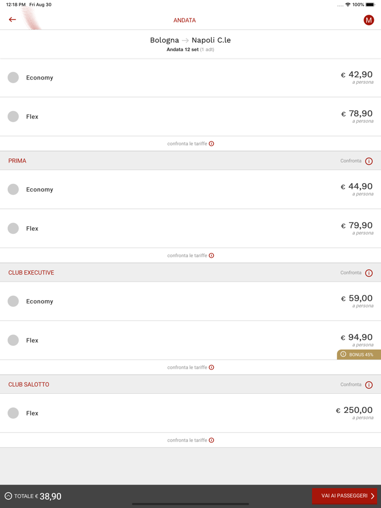381x508 pixels.
Task: Tap the red back arrow
Action: tap(12, 20)
